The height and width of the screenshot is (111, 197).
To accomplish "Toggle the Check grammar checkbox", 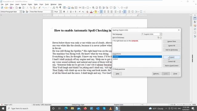I will pos(113,69).
